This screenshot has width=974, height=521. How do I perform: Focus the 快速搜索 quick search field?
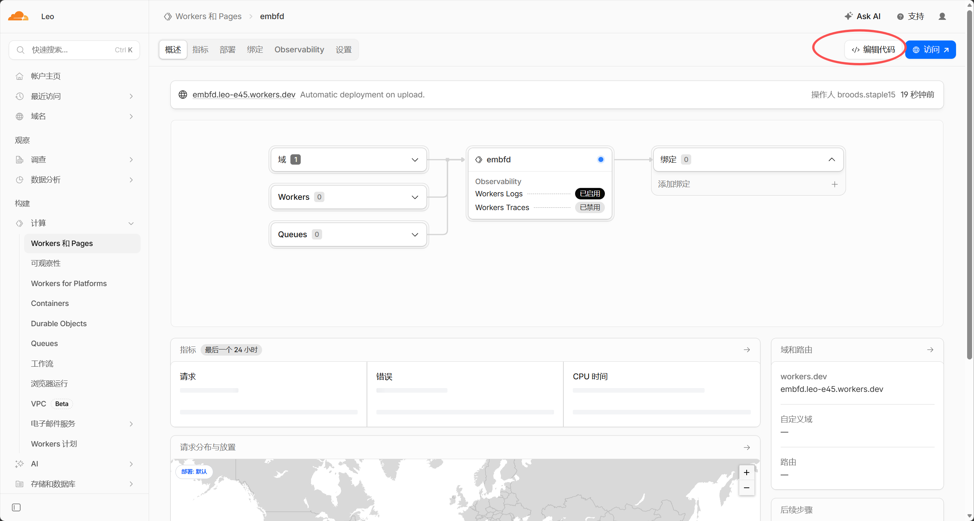pos(74,50)
